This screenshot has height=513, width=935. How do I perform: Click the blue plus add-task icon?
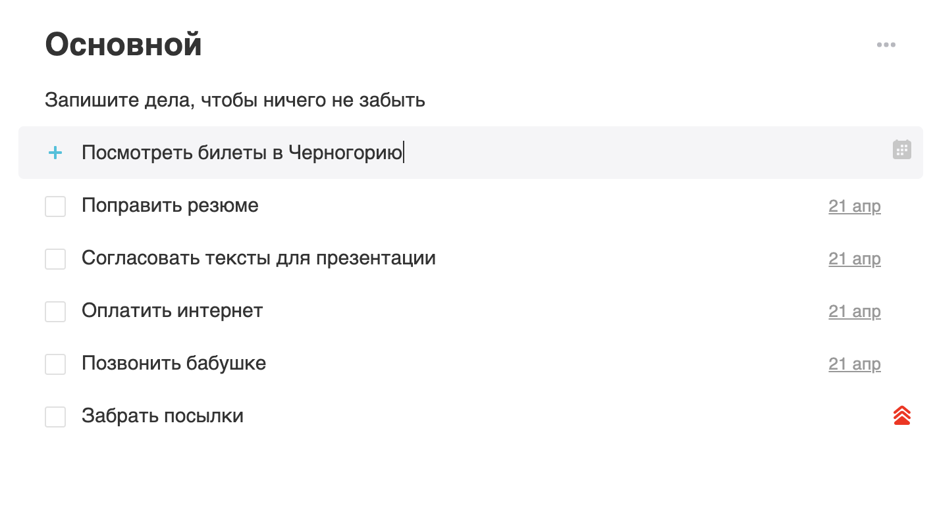[x=55, y=153]
